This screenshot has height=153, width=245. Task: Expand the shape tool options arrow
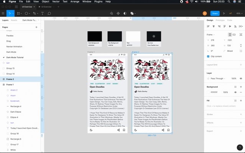pos(30,13)
